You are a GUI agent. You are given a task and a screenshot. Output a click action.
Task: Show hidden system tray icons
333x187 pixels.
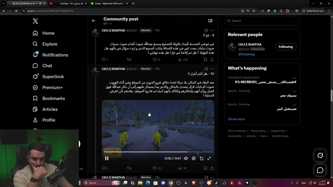tap(291, 183)
